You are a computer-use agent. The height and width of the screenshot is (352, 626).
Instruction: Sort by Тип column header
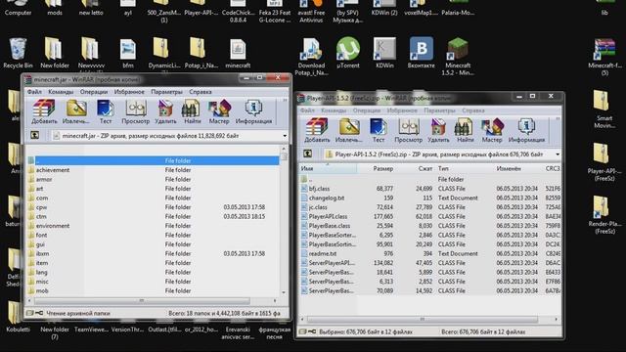(464, 169)
